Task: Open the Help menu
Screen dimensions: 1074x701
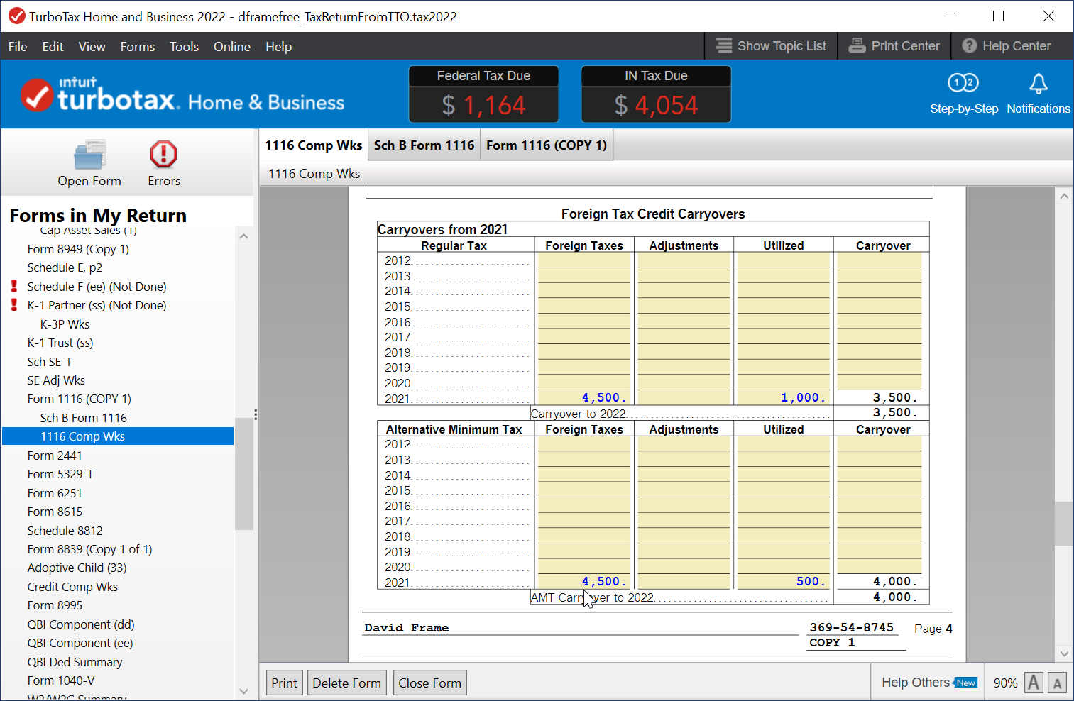Action: [278, 47]
